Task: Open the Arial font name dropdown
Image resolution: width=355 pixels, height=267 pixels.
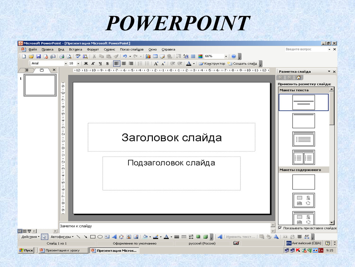Action: pos(66,64)
